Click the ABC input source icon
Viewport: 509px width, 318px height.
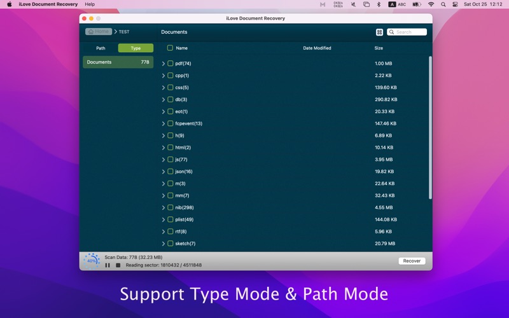397,4
